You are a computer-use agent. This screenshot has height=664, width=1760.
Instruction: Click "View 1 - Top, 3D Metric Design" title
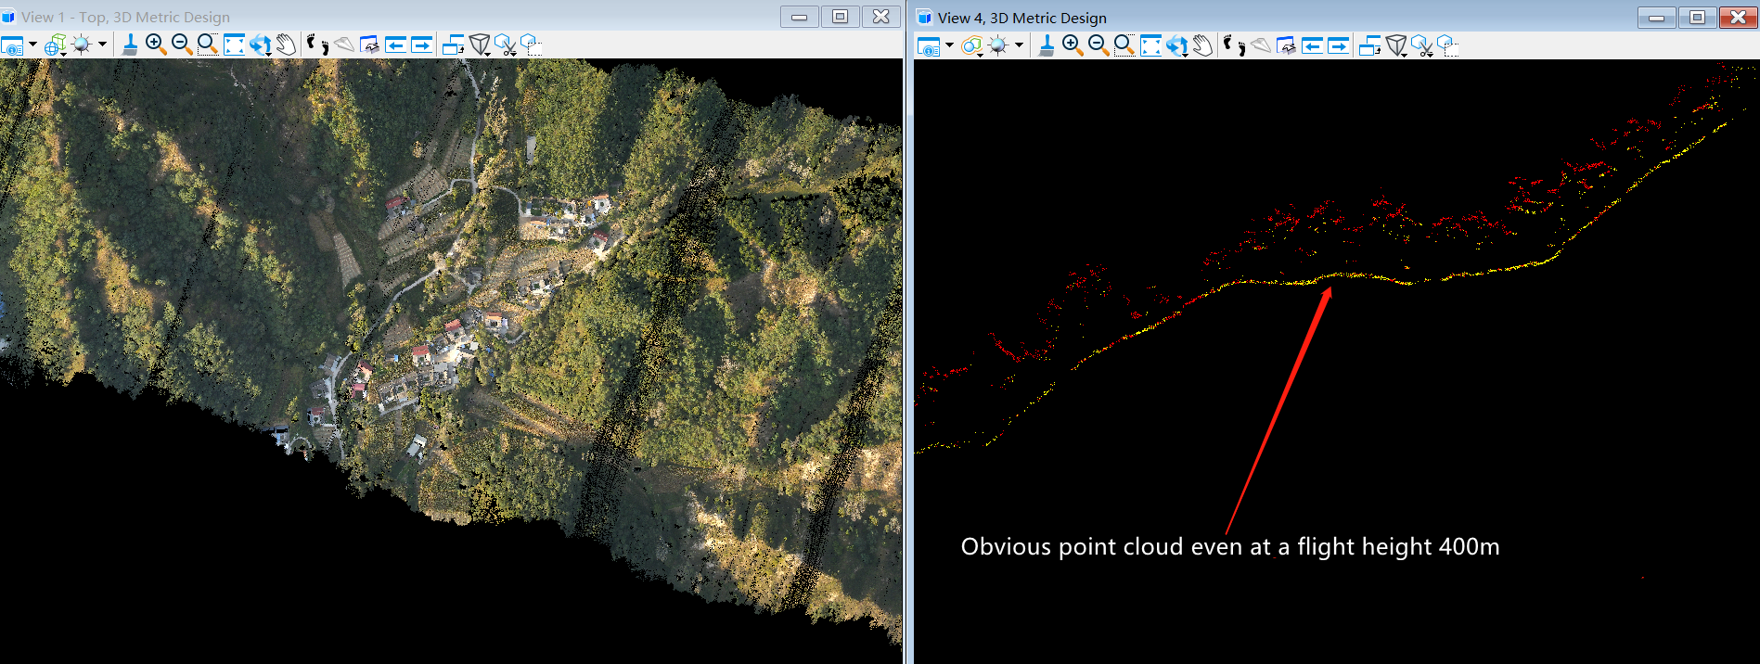point(126,17)
